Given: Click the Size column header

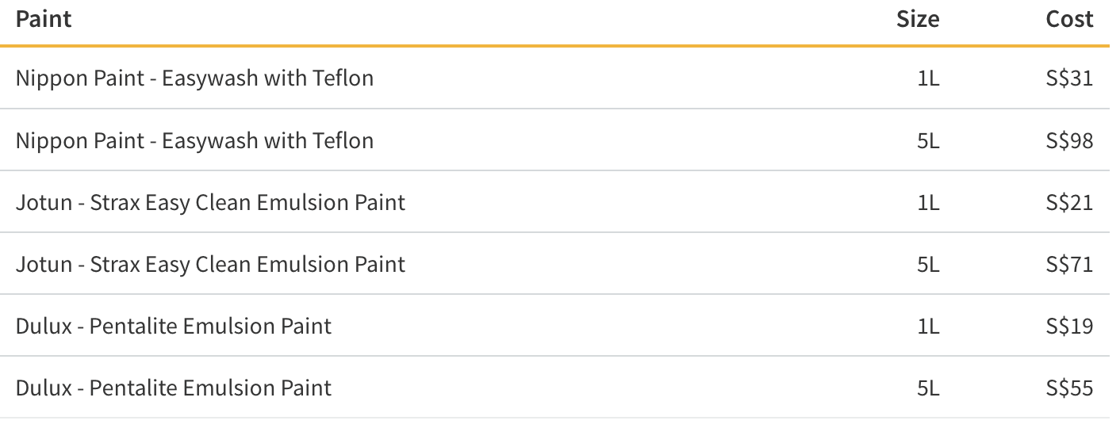Looking at the screenshot, I should coord(918,18).
